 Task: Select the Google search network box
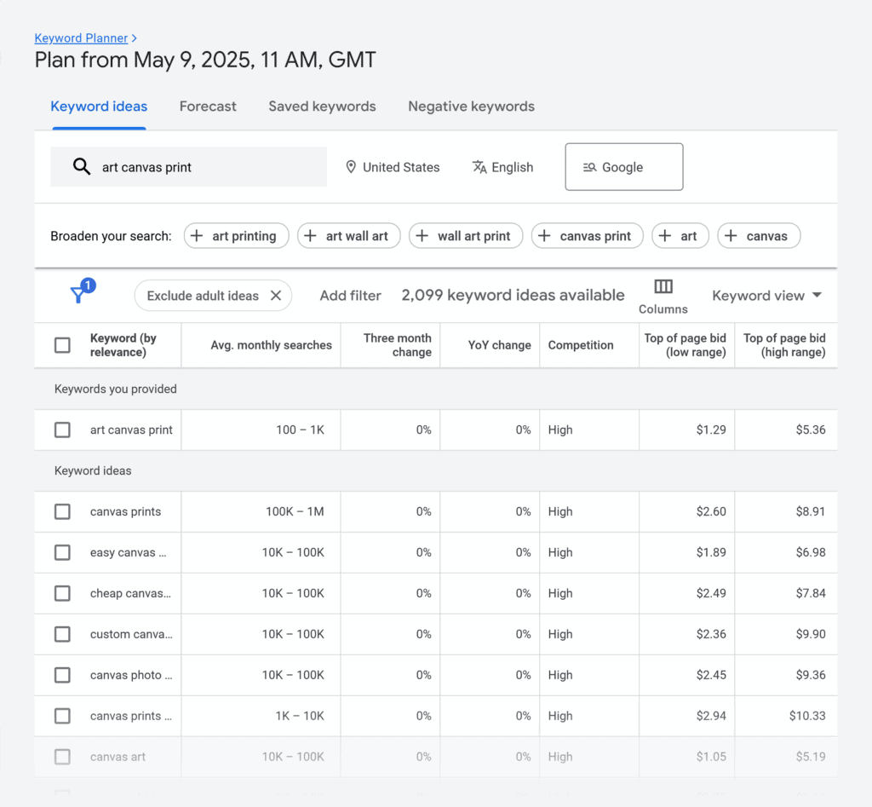(623, 167)
